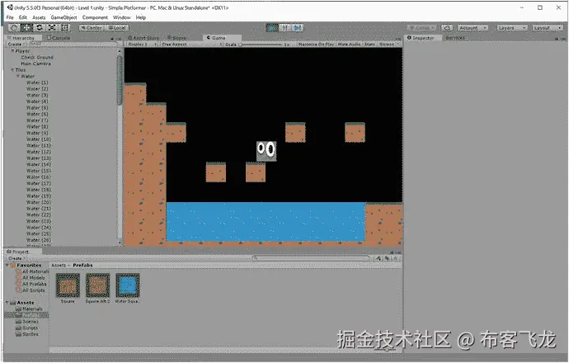Open the Free Aspect dropdown
The height and width of the screenshot is (363, 569).
(x=191, y=44)
